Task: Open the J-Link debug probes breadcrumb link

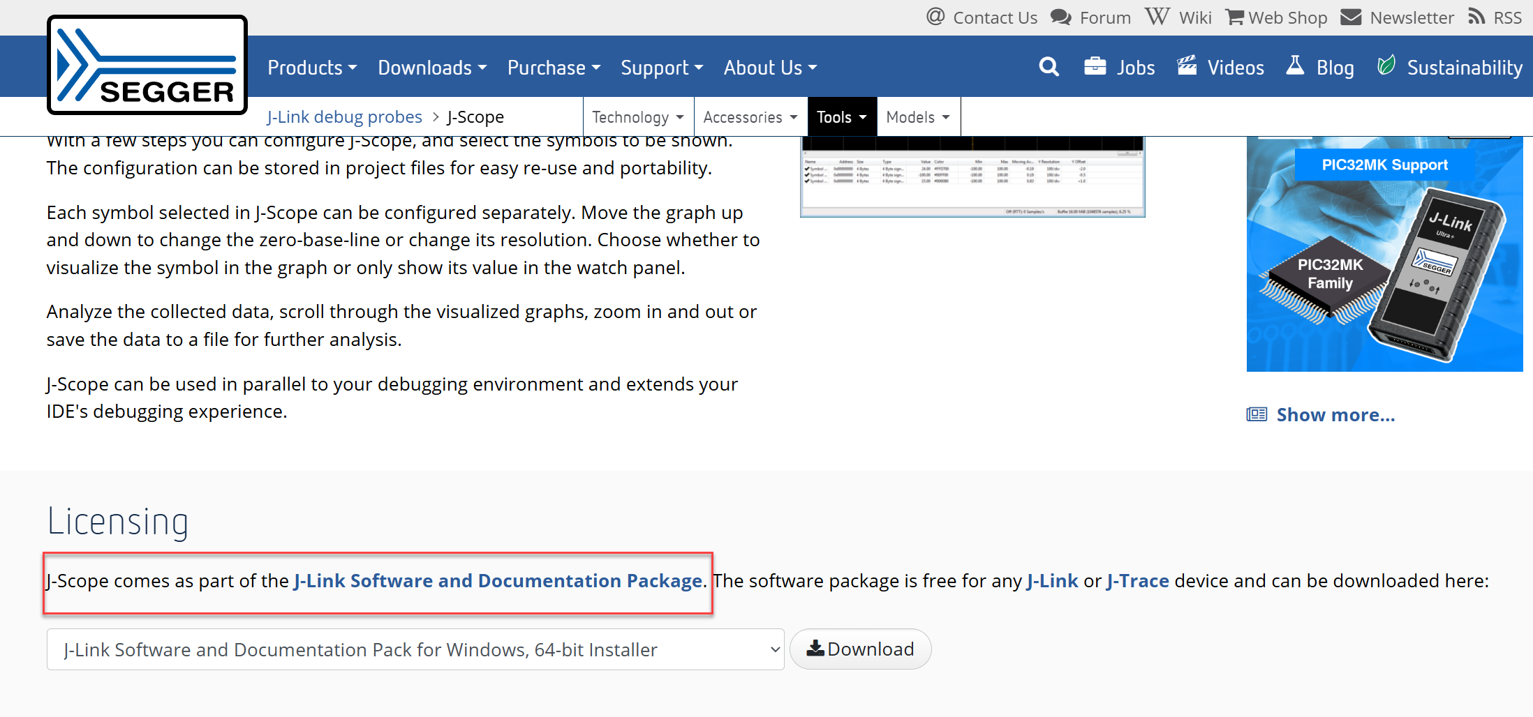Action: coord(344,116)
